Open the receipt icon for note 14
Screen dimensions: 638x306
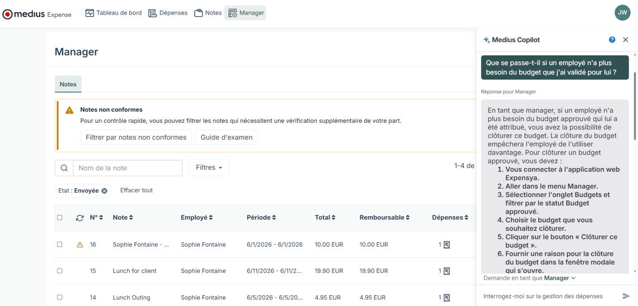point(447,298)
